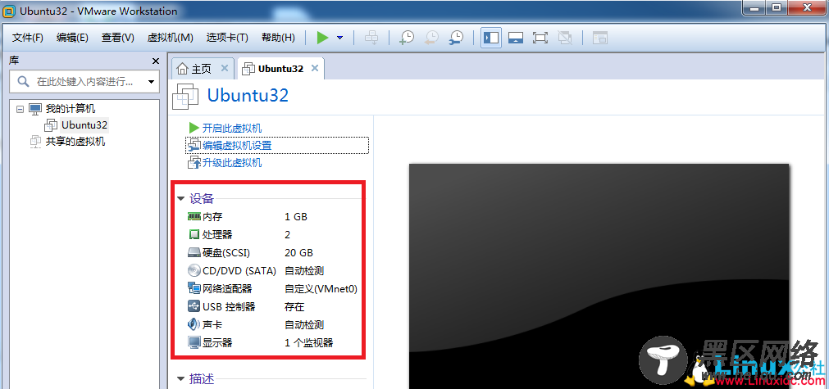The width and height of the screenshot is (829, 389).
Task: Click the CD/DVD (SATA) 自动检测 value
Action: tap(304, 271)
